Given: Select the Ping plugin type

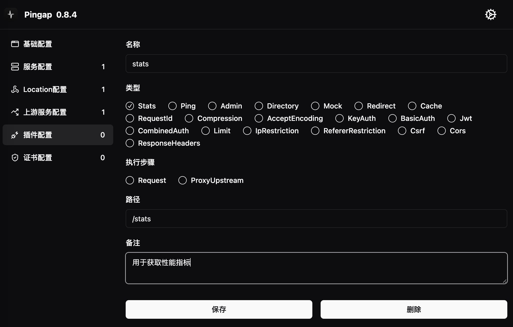Looking at the screenshot, I should 172,106.
